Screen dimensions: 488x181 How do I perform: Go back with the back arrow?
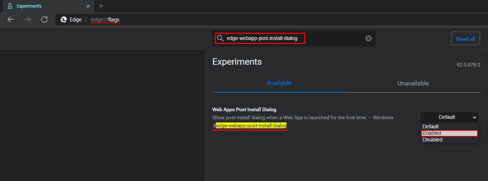(x=11, y=20)
